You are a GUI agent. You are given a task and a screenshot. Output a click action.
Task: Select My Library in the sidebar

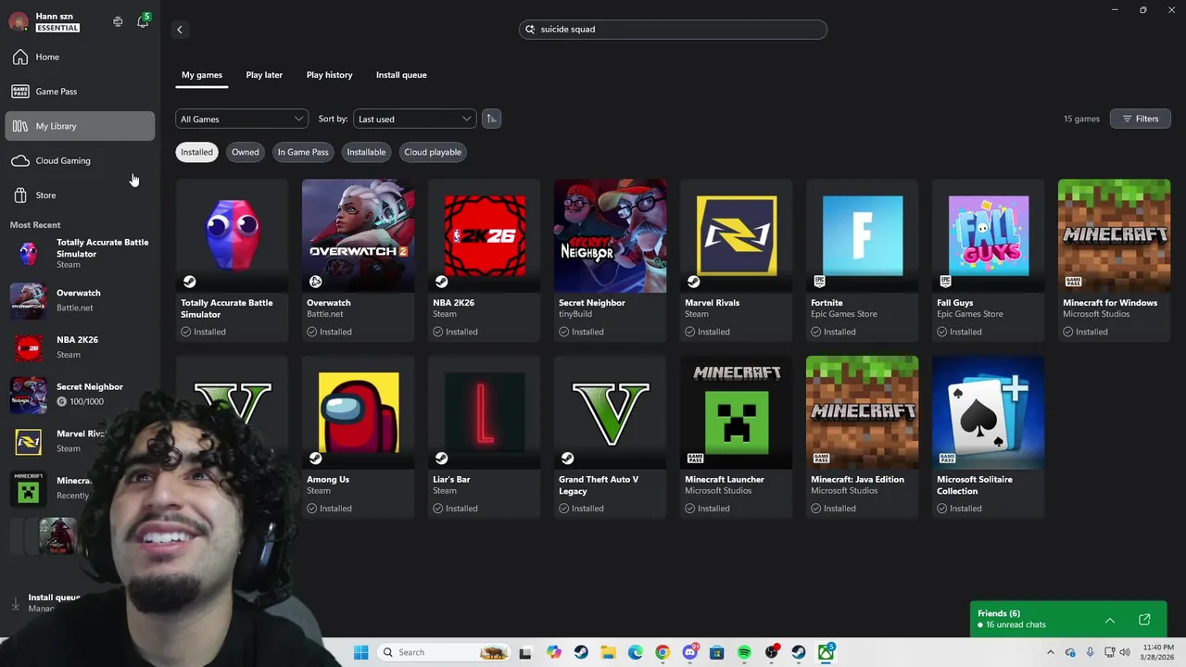(x=80, y=126)
